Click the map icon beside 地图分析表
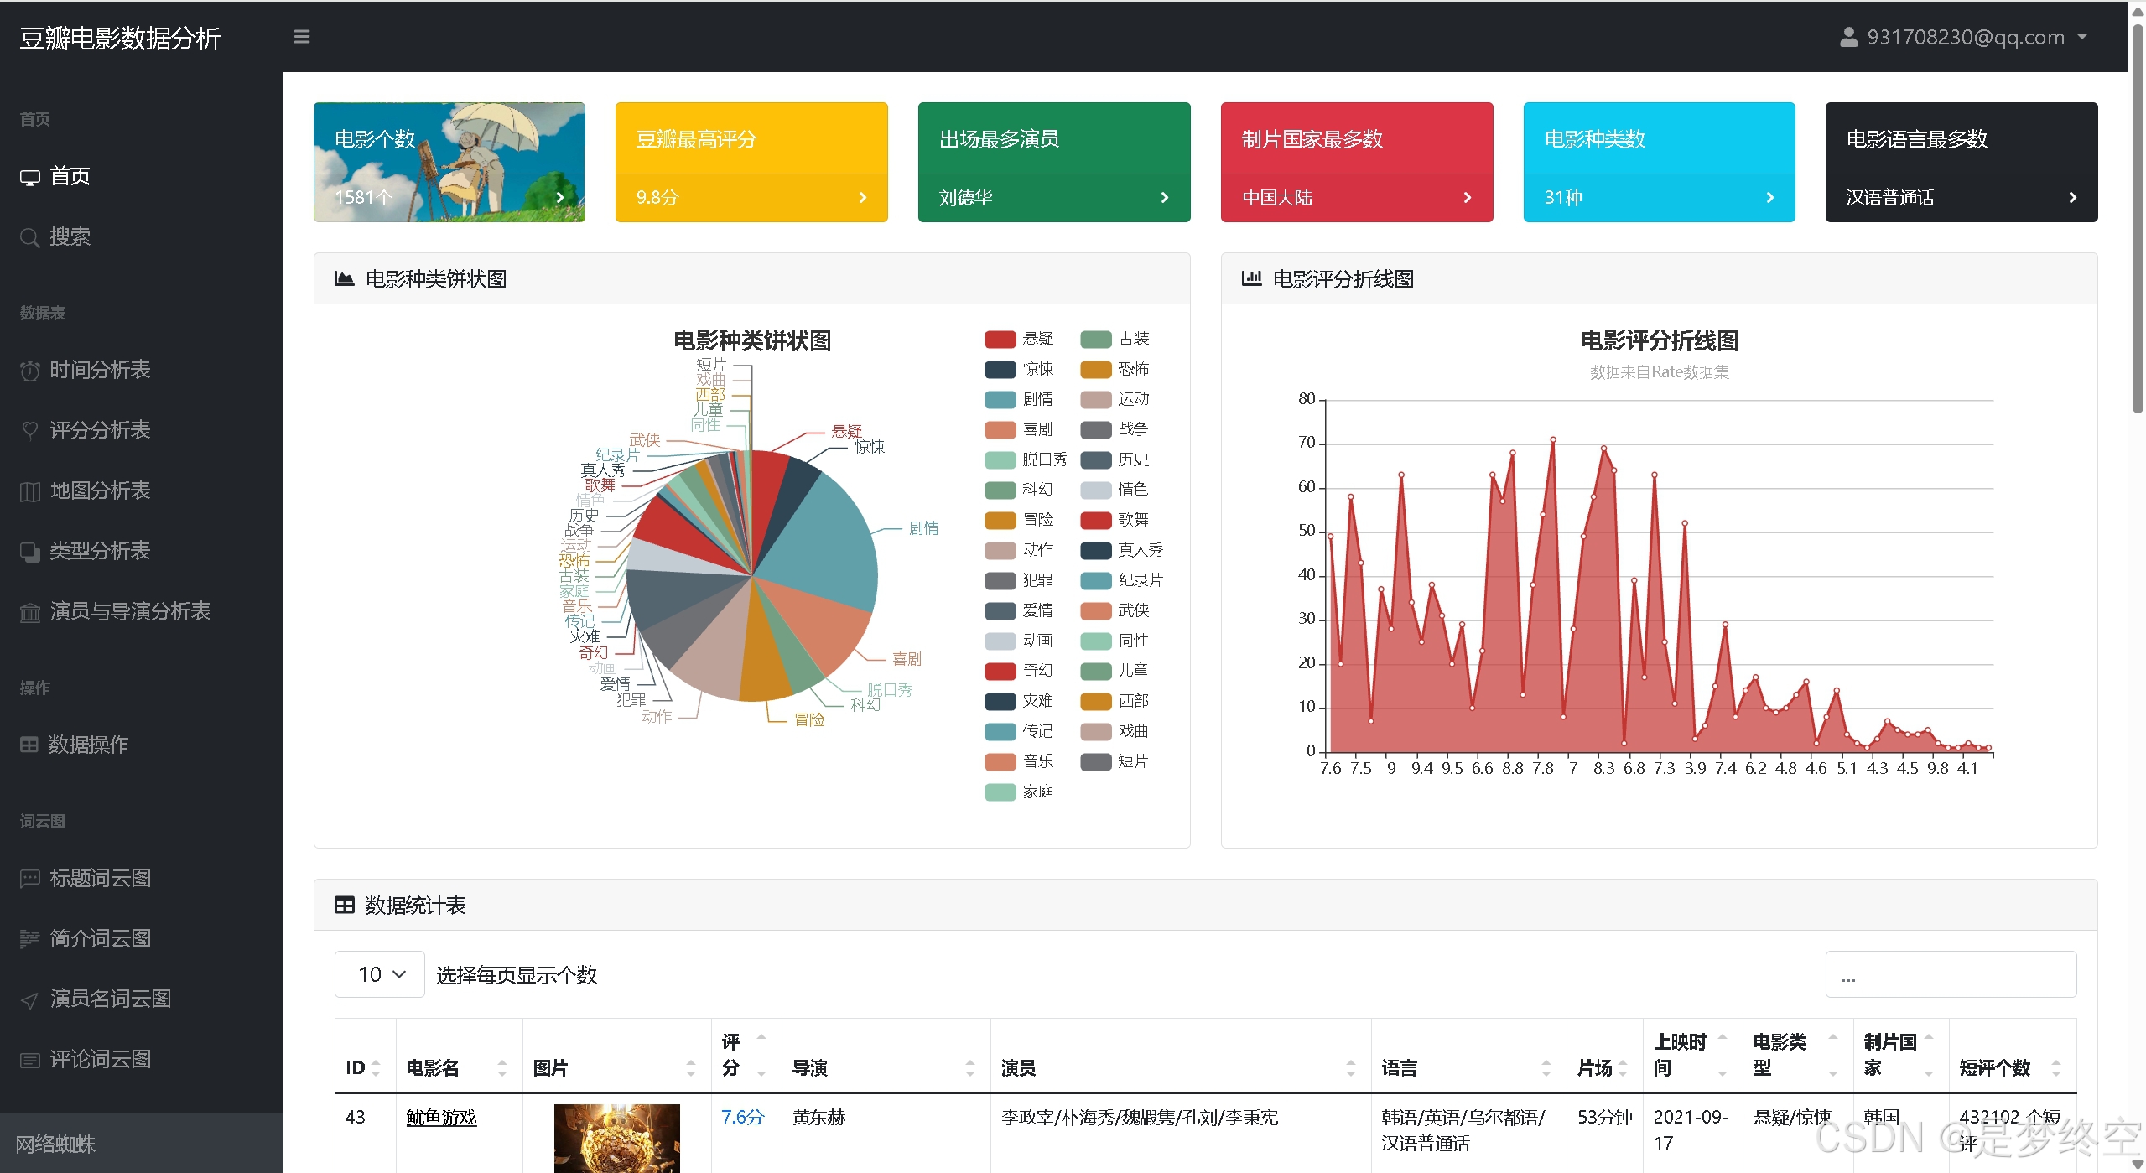 30,491
